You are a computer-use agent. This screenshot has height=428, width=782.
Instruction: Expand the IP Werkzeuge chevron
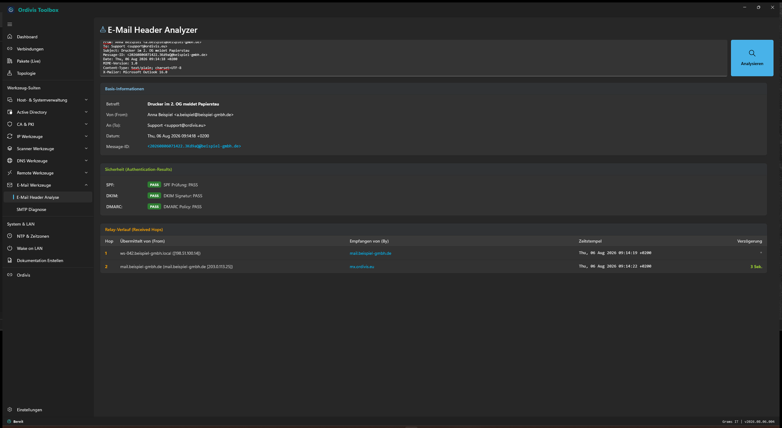[x=86, y=136]
